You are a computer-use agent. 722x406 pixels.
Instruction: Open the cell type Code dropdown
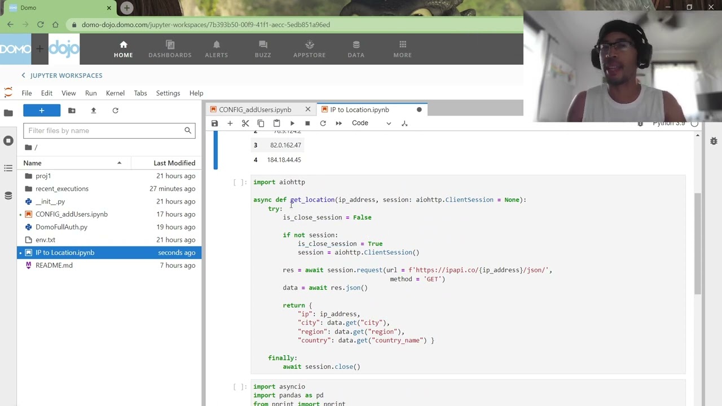pos(371,123)
